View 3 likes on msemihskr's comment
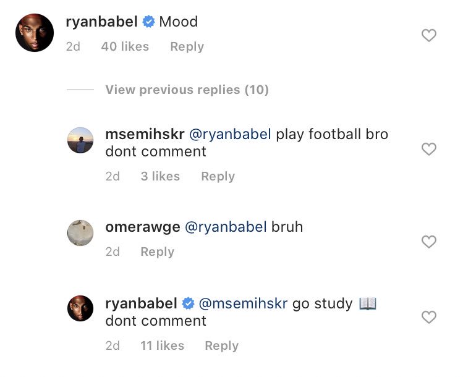The image size is (463, 377). click(160, 176)
